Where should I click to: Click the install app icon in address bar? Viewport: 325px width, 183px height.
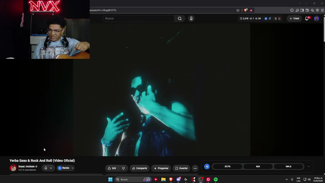238,10
